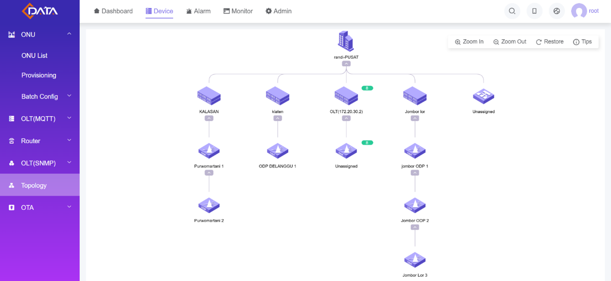Open the search icon in header
The height and width of the screenshot is (281, 611).
pos(512,11)
